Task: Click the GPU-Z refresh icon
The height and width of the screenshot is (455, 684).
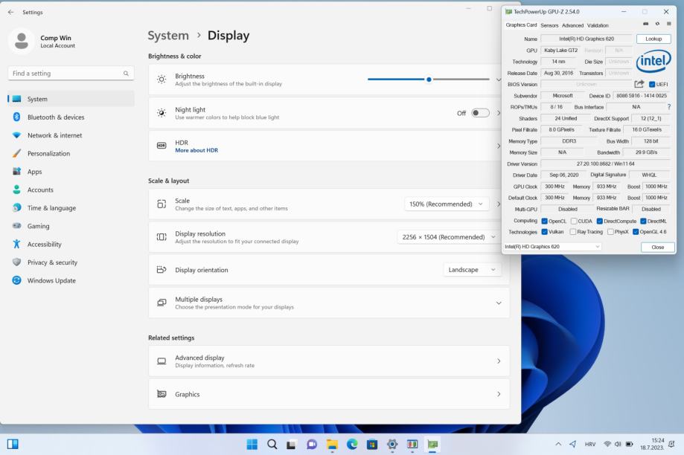Action: coord(657,24)
